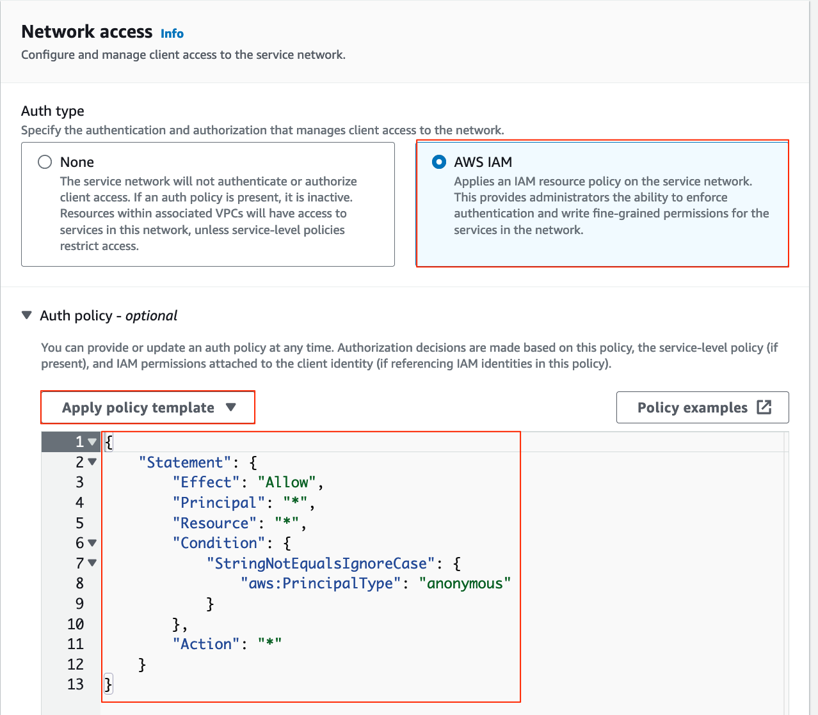Viewport: 818px width, 715px height.
Task: Click the "Action": "*" line in editor
Action: point(227,644)
